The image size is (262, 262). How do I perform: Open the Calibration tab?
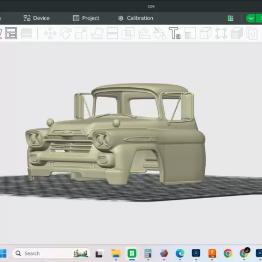click(136, 18)
